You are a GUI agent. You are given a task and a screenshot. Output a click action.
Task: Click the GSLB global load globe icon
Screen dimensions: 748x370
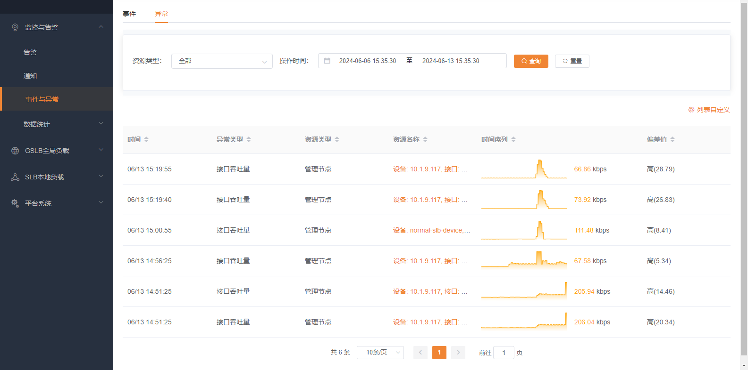15,151
